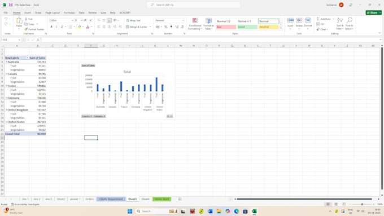Apply the Bad cell style
384x216 pixels.
point(226,27)
